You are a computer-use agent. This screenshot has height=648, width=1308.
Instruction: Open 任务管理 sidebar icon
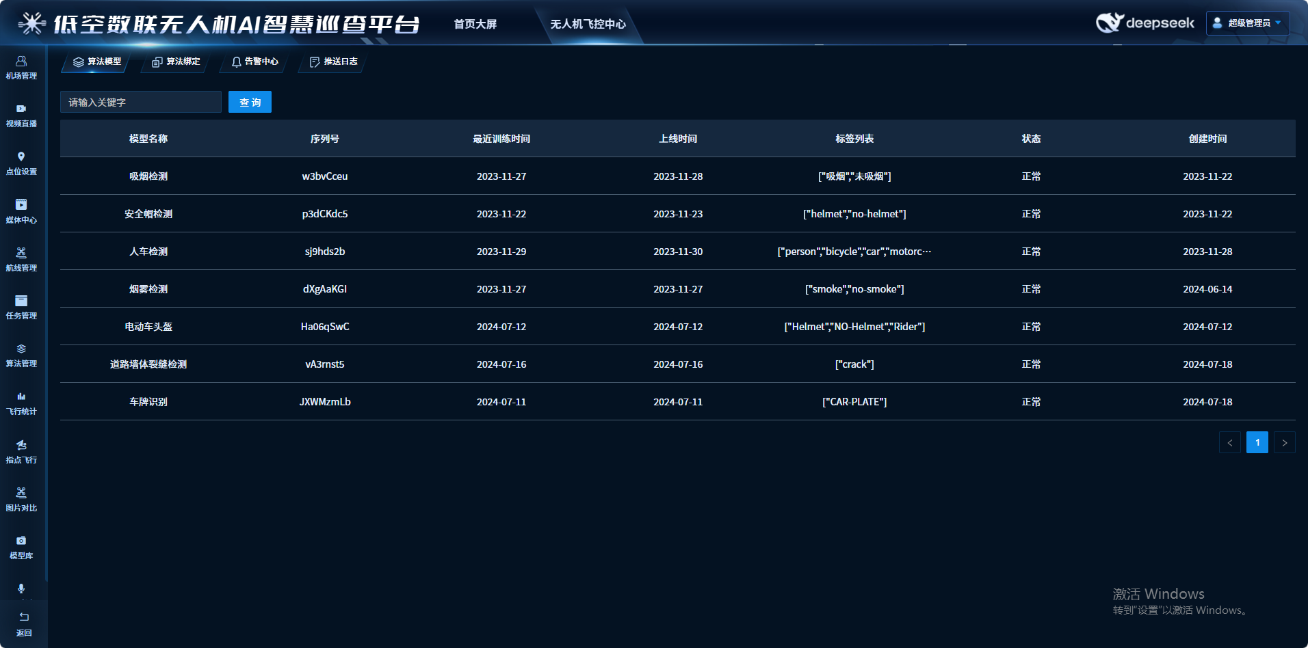21,301
